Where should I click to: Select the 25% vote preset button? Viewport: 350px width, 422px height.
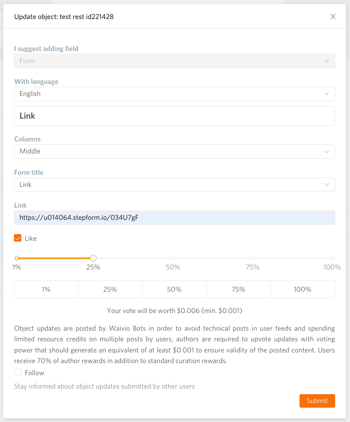click(x=110, y=289)
